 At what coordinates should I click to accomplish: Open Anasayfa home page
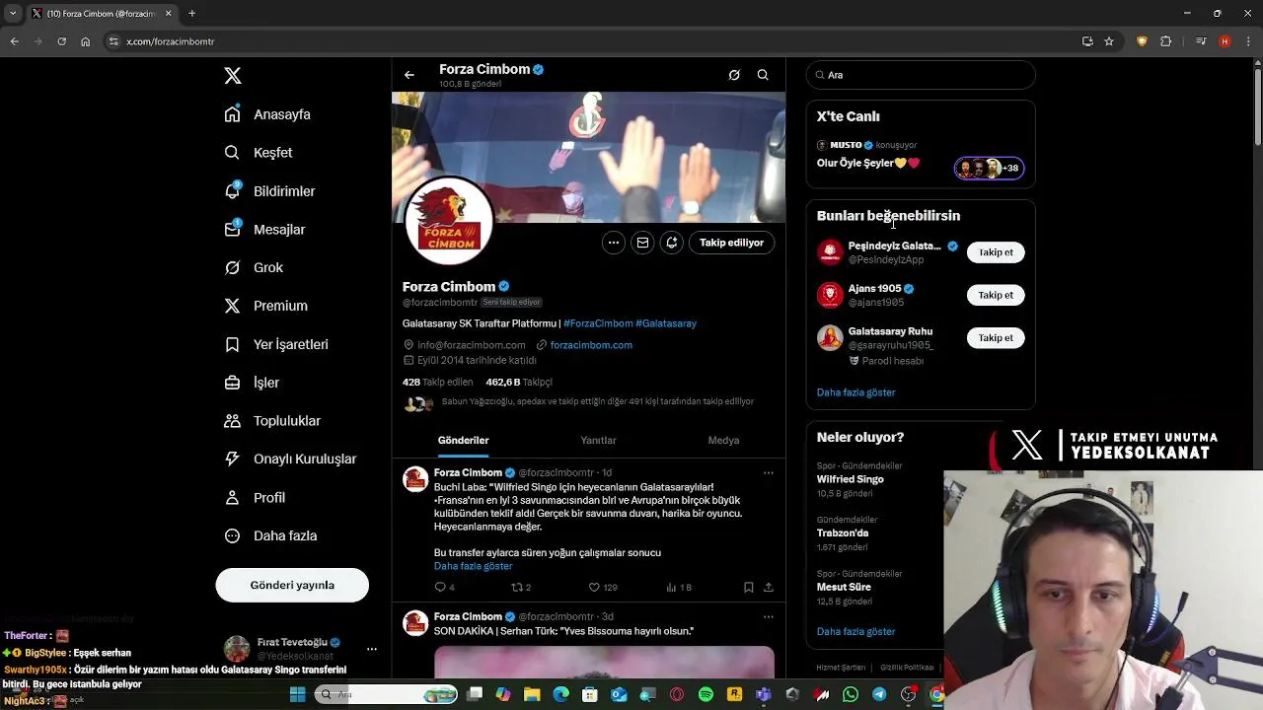coord(267,114)
